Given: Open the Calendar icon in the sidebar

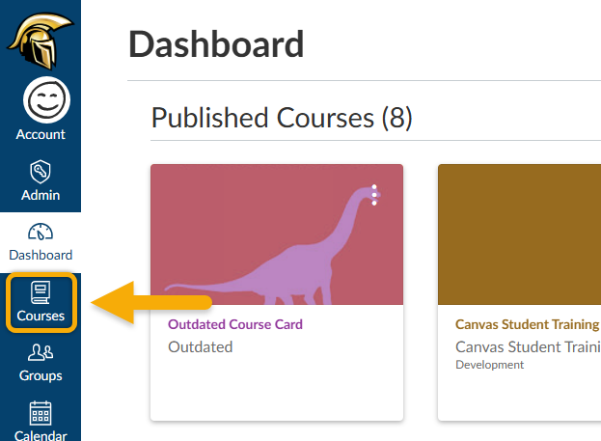Looking at the screenshot, I should click(x=41, y=413).
